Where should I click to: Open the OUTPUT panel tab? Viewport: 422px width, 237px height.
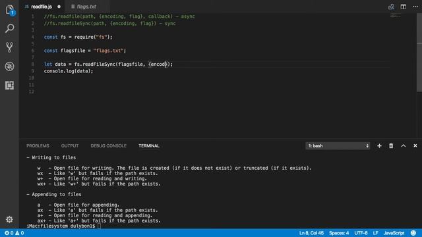pos(70,145)
